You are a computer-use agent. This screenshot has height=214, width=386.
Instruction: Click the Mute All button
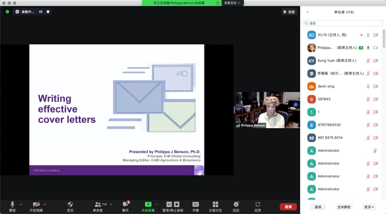[x=344, y=207]
